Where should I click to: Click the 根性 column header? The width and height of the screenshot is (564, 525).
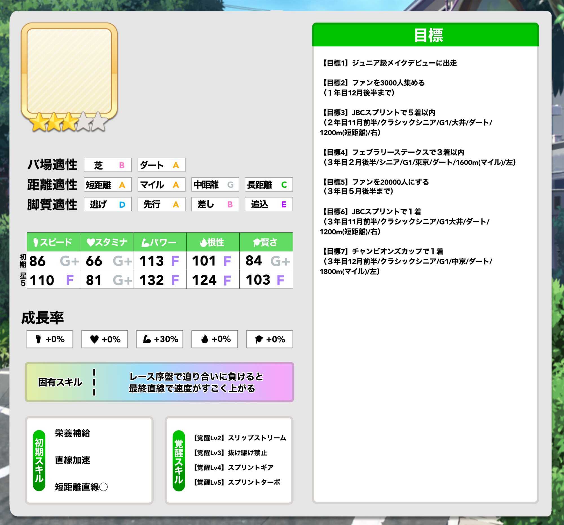click(213, 242)
